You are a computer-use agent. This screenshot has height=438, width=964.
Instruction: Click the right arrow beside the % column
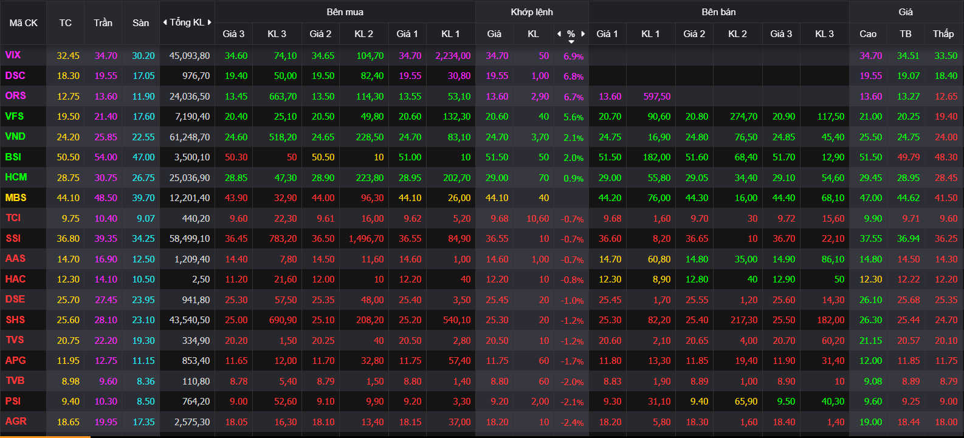pos(583,34)
